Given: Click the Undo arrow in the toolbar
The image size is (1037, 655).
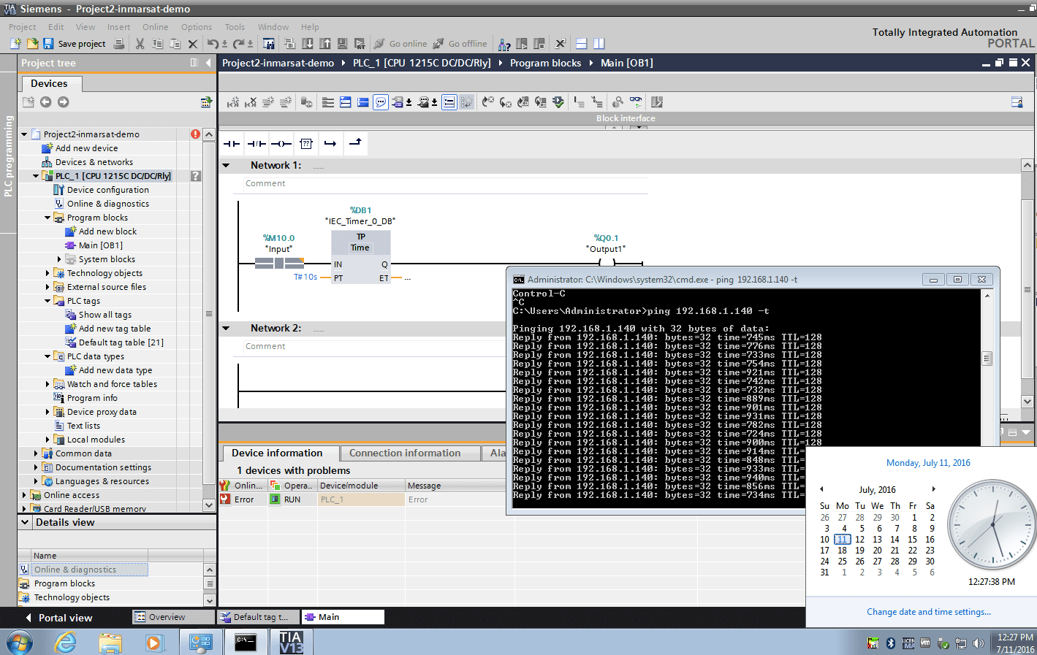Looking at the screenshot, I should click(x=213, y=44).
